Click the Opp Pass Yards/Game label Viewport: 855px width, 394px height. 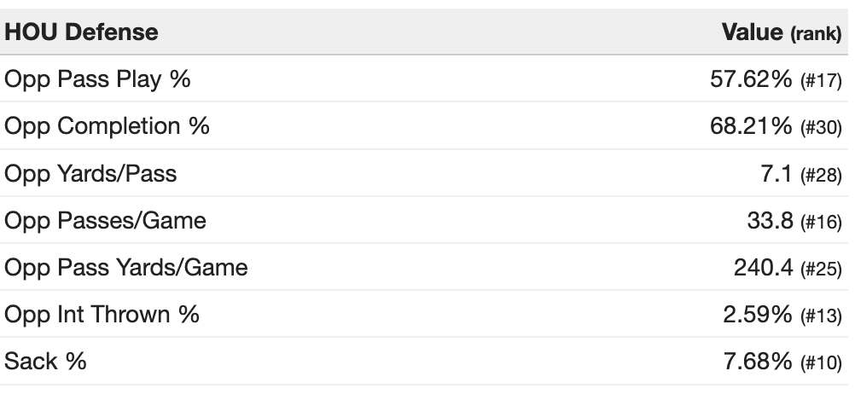pyautogui.click(x=126, y=268)
